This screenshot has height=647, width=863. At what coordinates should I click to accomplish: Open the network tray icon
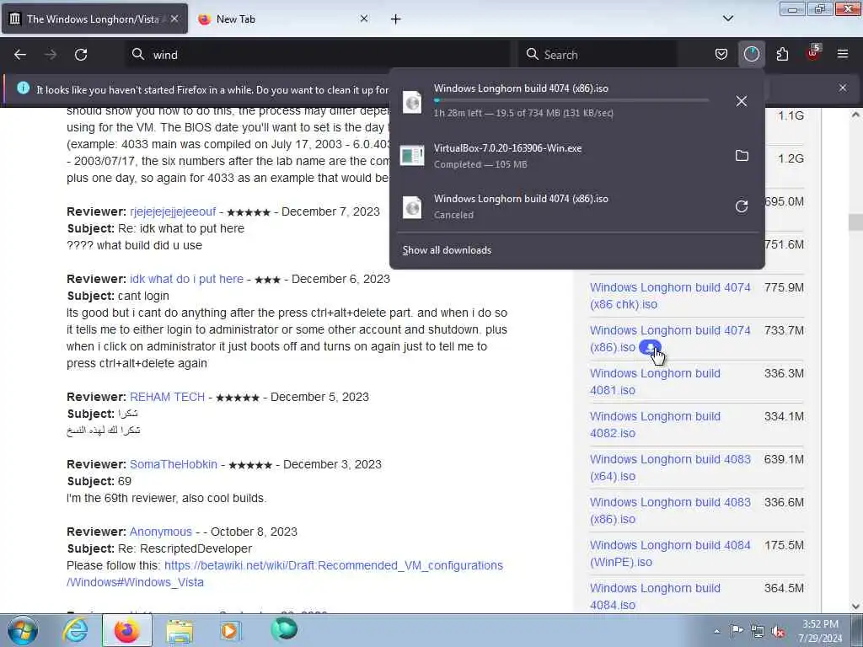coord(758,632)
